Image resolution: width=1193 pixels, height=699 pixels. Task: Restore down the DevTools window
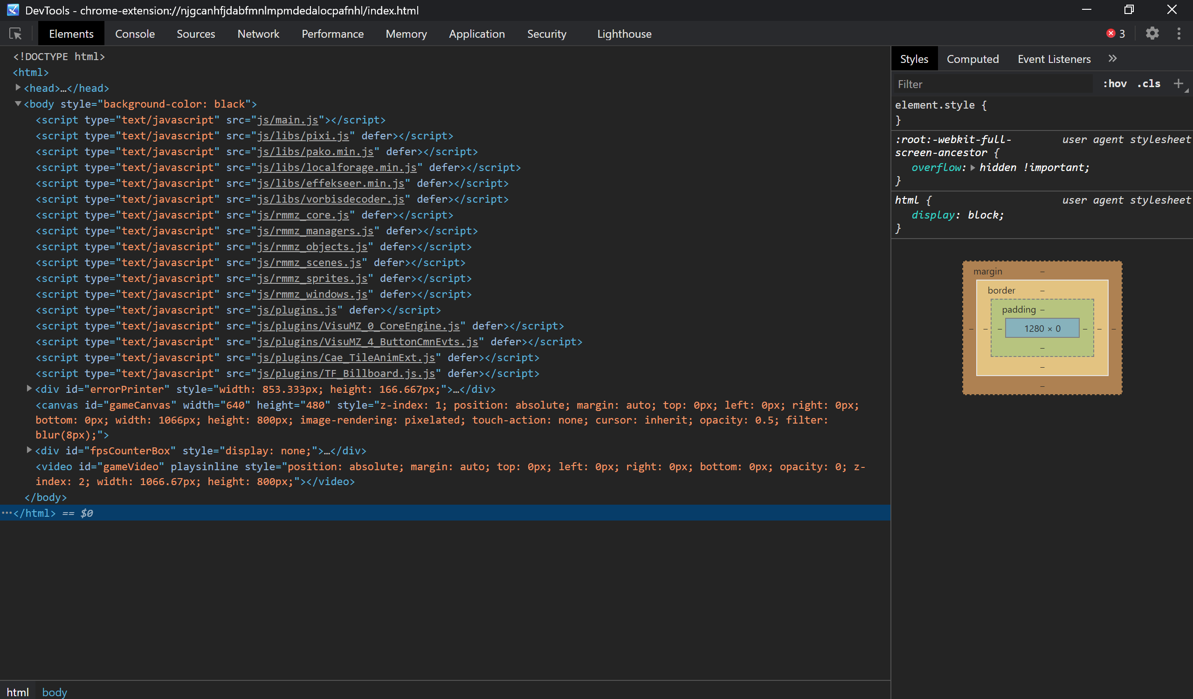pos(1129,10)
